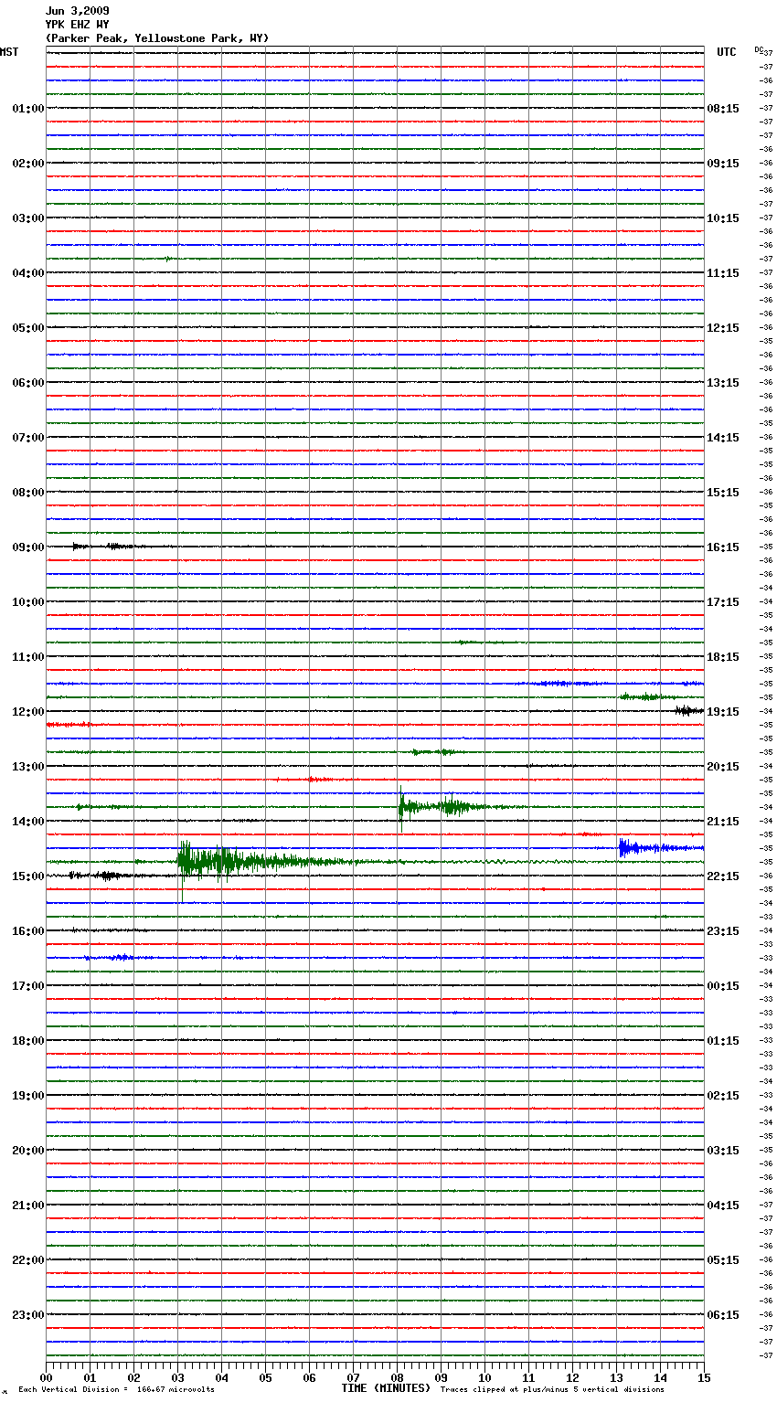This screenshot has height=1402, width=777.
Task: Click the '22:15' UTC time label
Action: click(x=723, y=876)
